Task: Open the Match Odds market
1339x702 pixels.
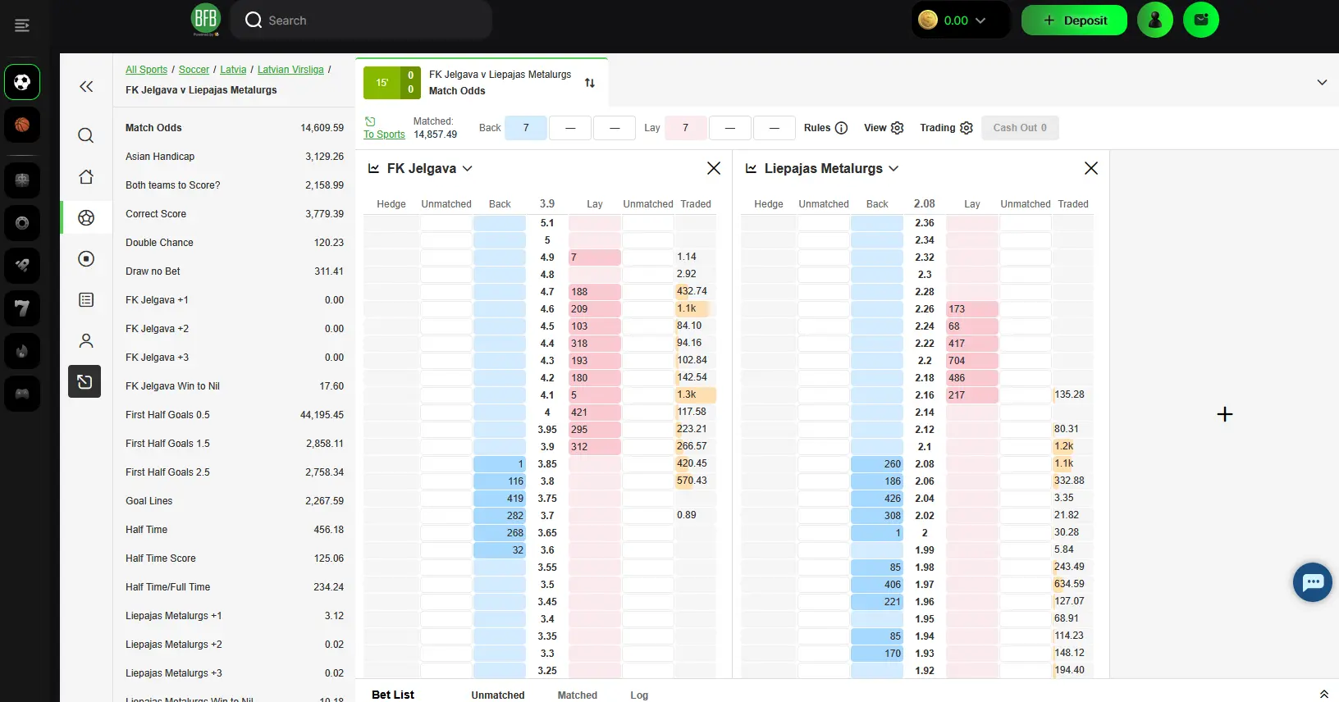Action: point(234,128)
